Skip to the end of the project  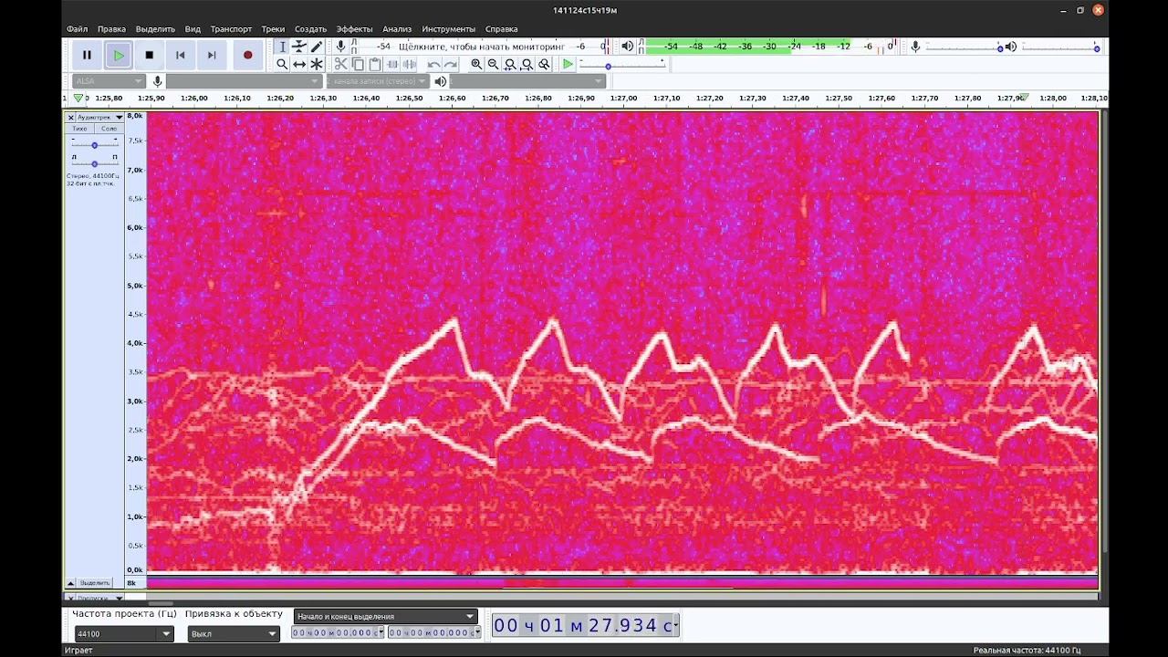(x=211, y=55)
